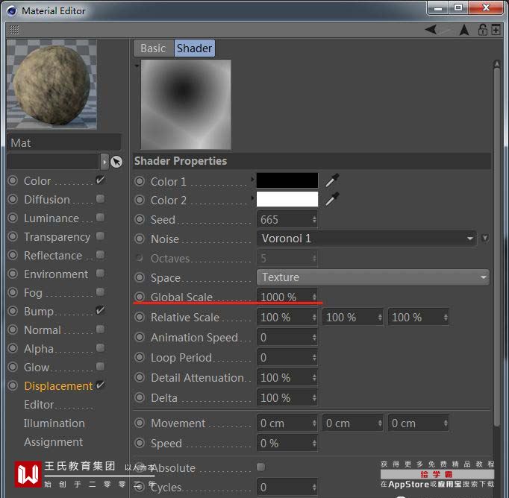This screenshot has height=498, width=509.
Task: Click Speed animation dot
Action: click(x=140, y=443)
